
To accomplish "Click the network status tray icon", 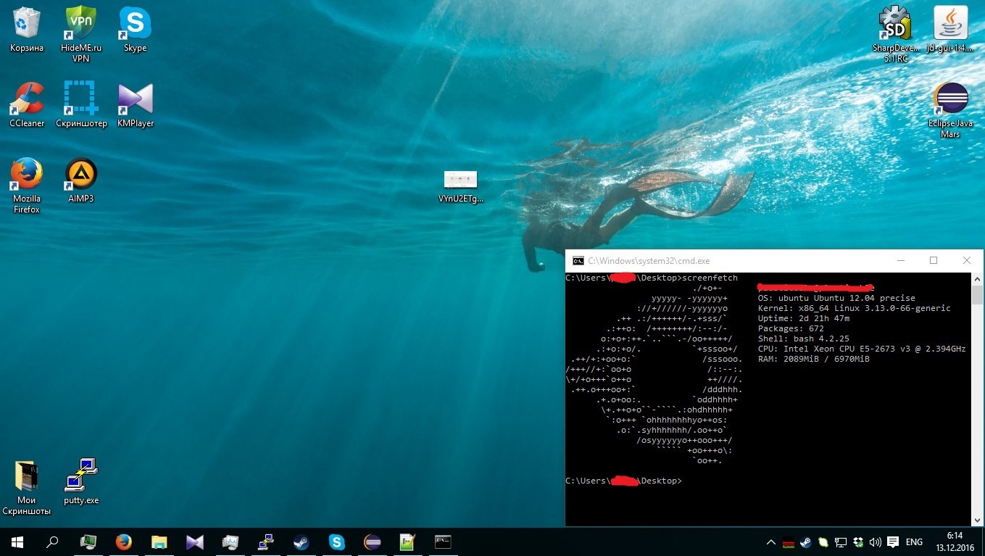I will [x=841, y=542].
